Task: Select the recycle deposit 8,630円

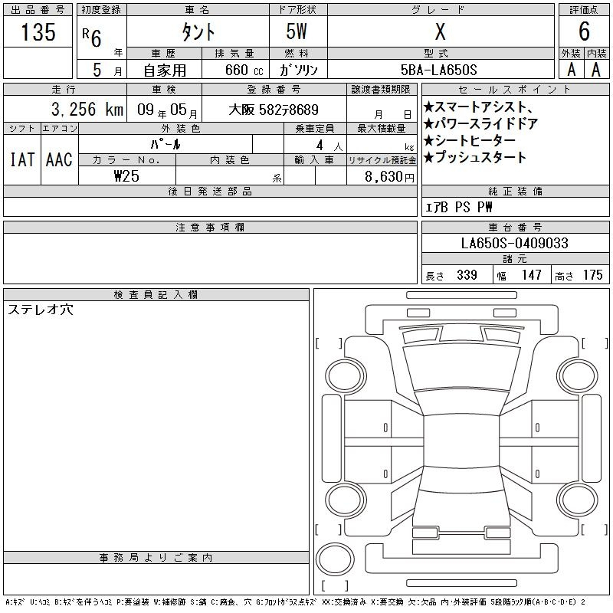Action: point(389,176)
